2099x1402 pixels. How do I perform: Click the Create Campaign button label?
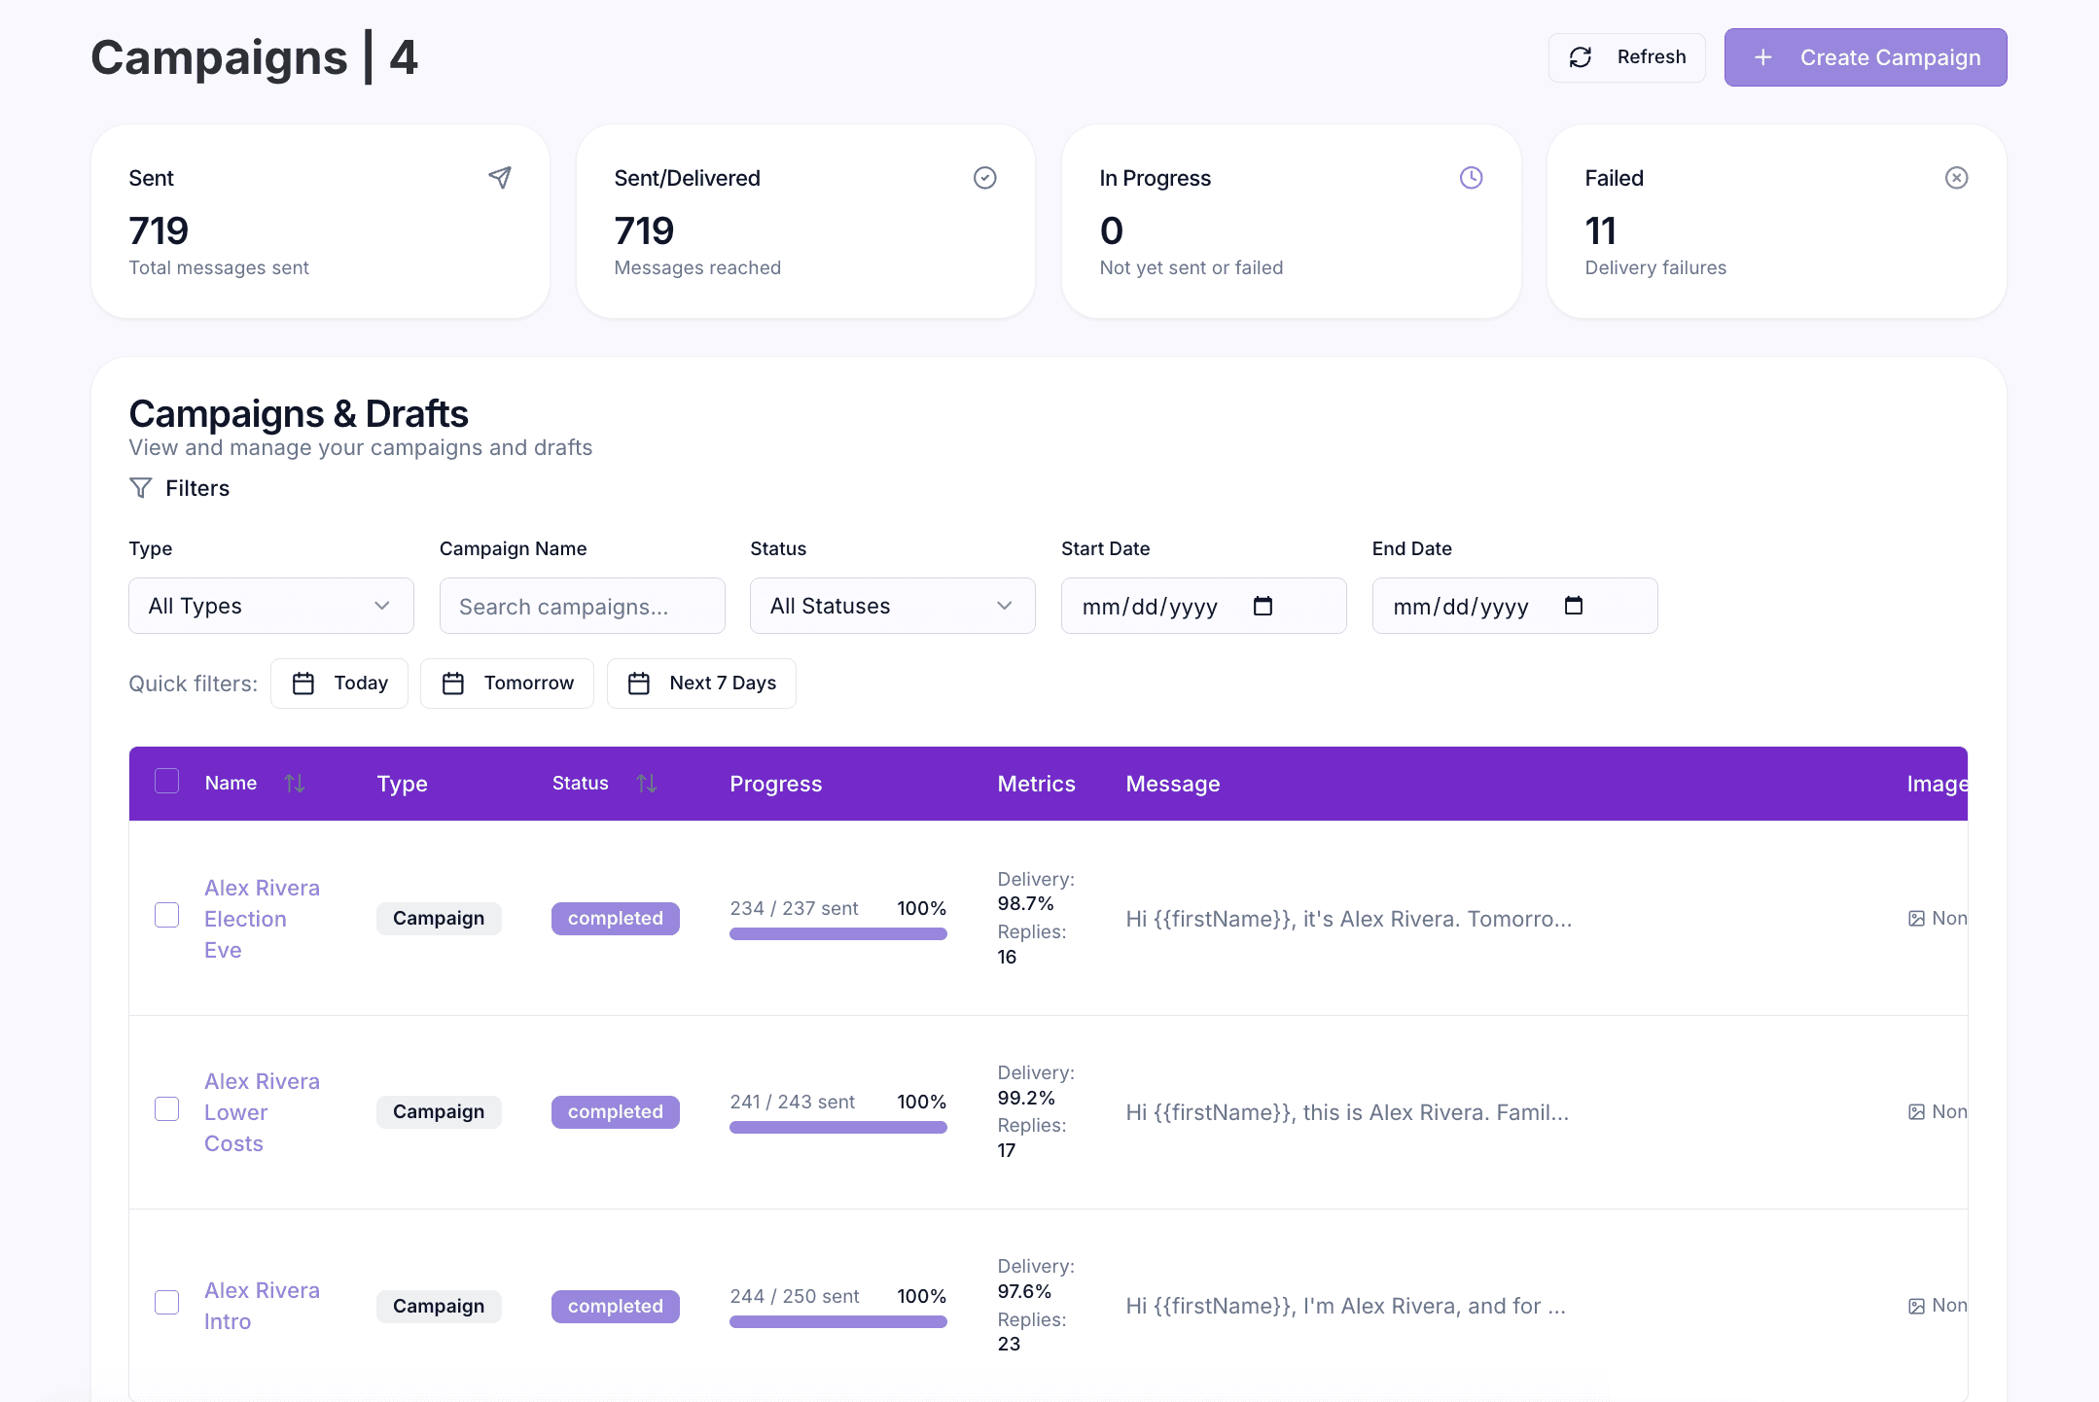1890,57
